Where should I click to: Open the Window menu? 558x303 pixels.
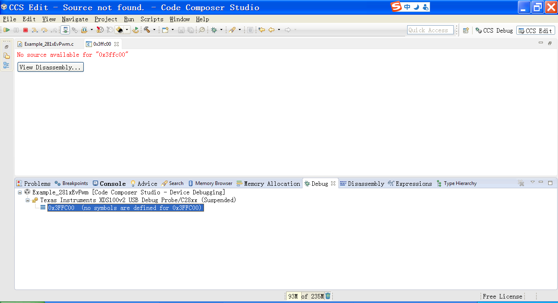click(x=180, y=19)
